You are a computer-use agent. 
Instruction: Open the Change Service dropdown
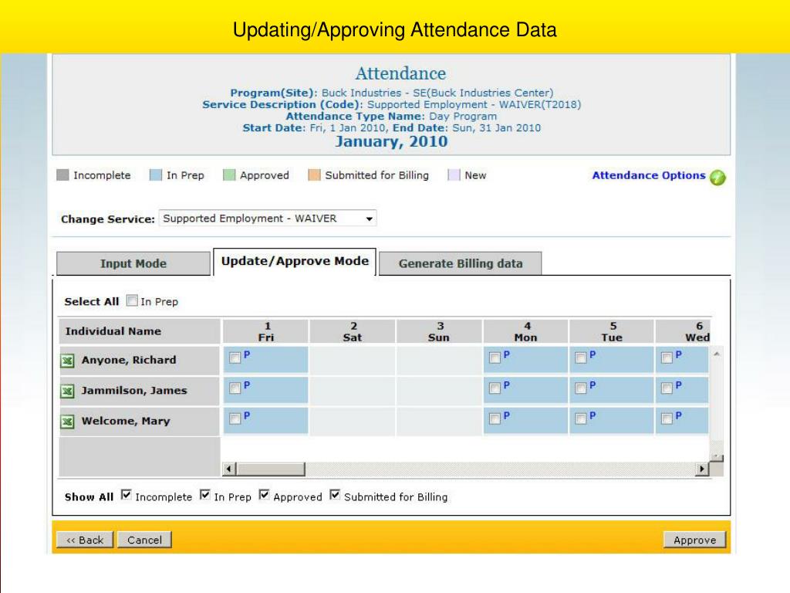click(268, 219)
